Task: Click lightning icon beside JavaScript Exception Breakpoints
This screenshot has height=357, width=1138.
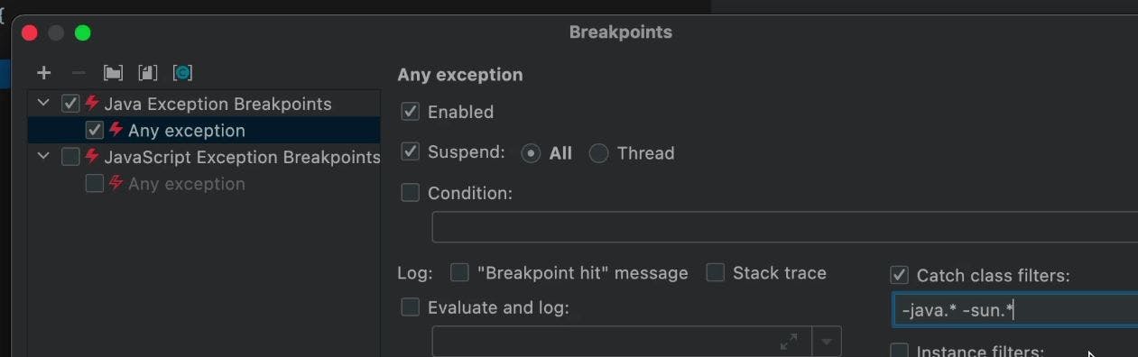Action: [x=92, y=157]
